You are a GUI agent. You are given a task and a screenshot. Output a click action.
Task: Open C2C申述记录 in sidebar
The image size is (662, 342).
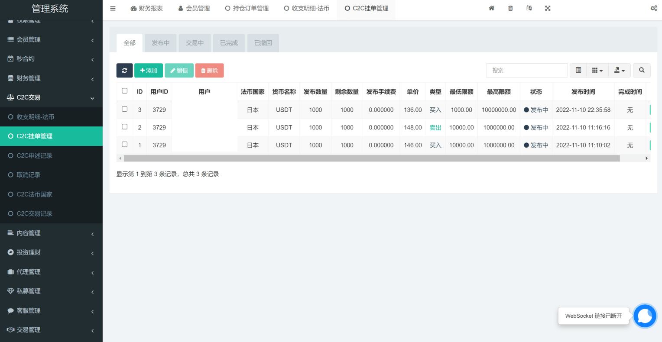pos(51,155)
